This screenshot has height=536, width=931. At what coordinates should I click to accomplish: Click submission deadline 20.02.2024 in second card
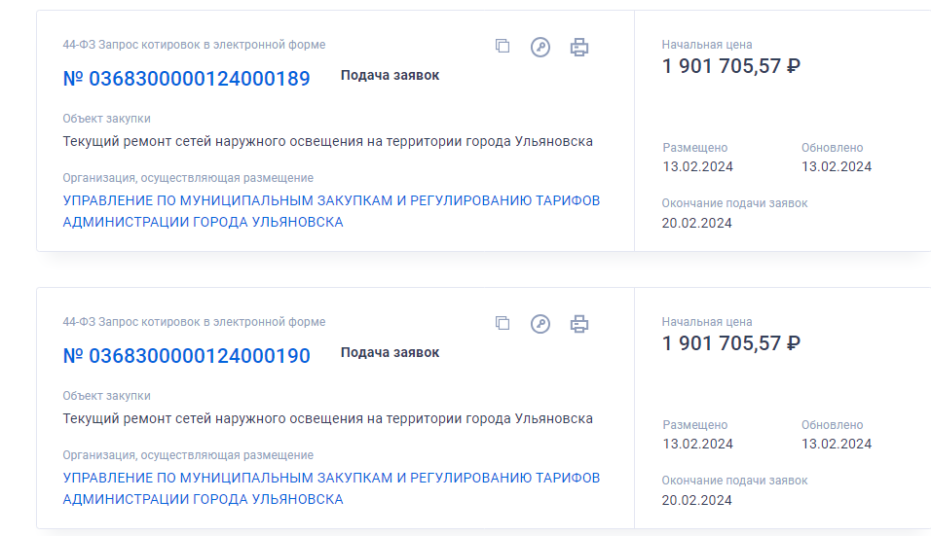[696, 500]
